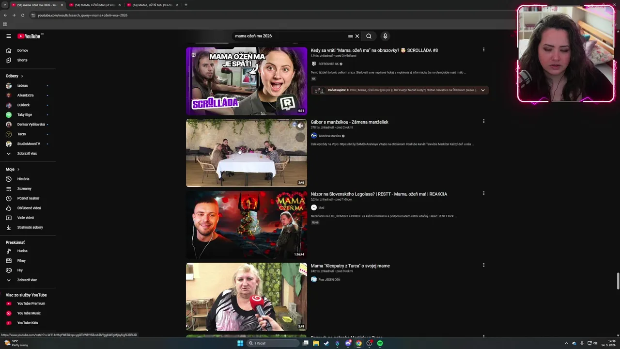Expand chapters list of SCROLLÁDA video
Viewport: 620px width, 349px height.
(482, 90)
